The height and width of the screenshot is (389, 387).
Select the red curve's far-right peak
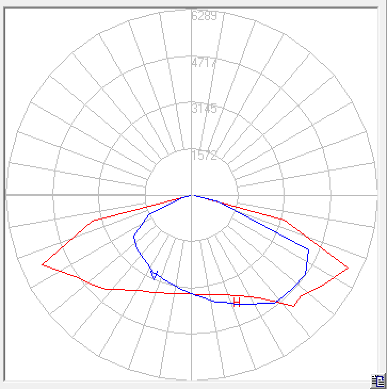click(348, 268)
